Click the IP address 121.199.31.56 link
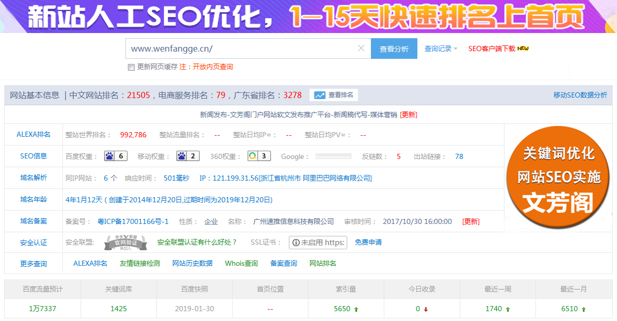The height and width of the screenshot is (321, 617). point(286,178)
